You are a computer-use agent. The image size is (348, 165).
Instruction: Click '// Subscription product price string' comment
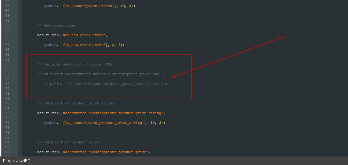[x=76, y=103]
